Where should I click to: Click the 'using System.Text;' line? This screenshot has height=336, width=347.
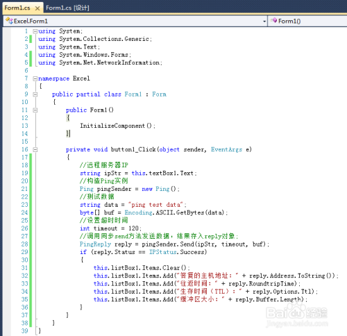click(x=69, y=47)
